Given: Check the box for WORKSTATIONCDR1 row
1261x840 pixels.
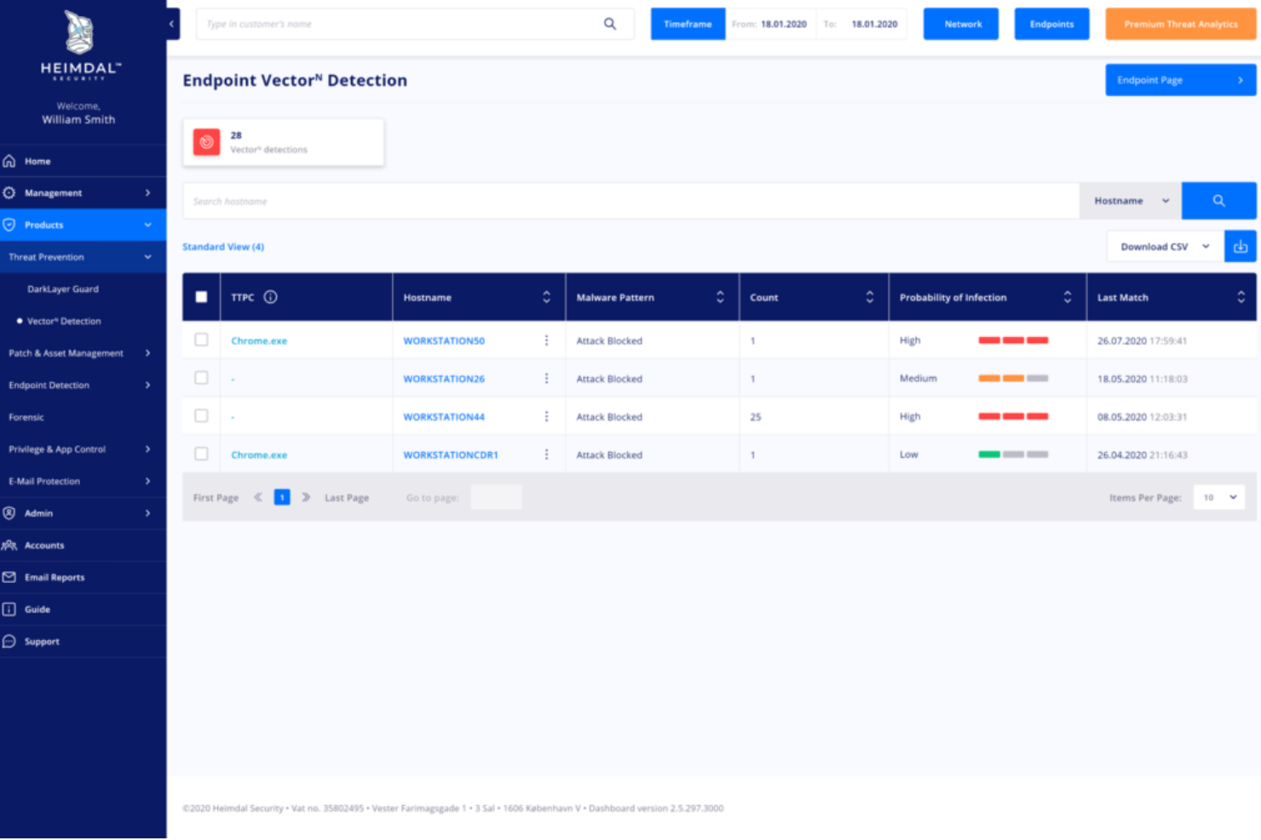Looking at the screenshot, I should 201,454.
